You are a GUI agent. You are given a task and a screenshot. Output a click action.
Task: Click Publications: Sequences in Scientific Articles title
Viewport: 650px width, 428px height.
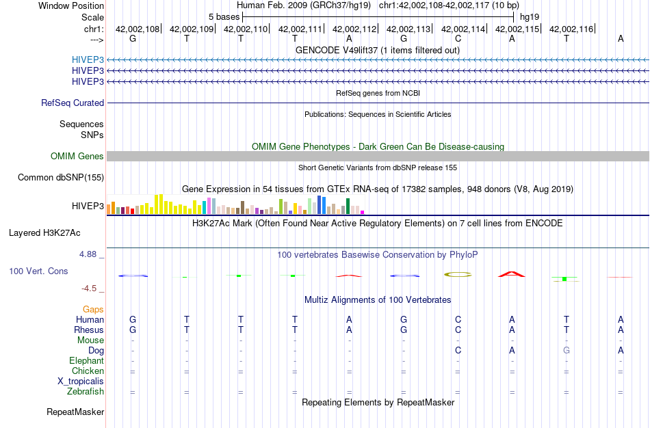378,114
